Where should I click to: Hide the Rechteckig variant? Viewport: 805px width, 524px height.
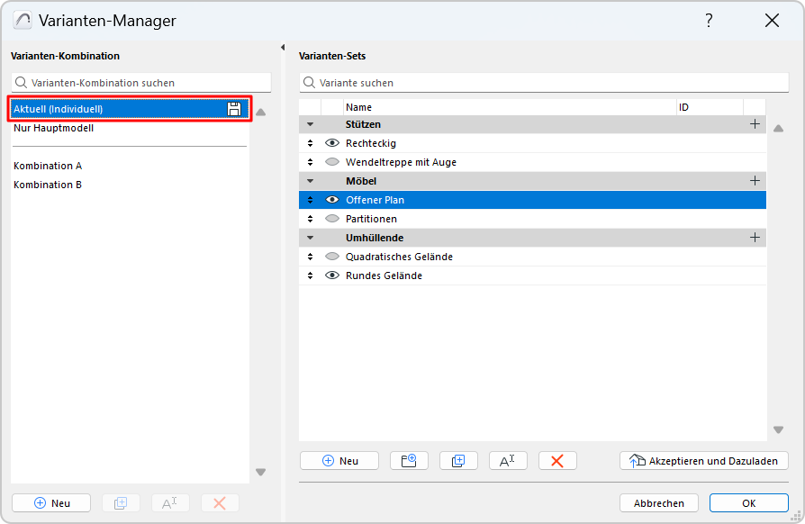pos(332,143)
